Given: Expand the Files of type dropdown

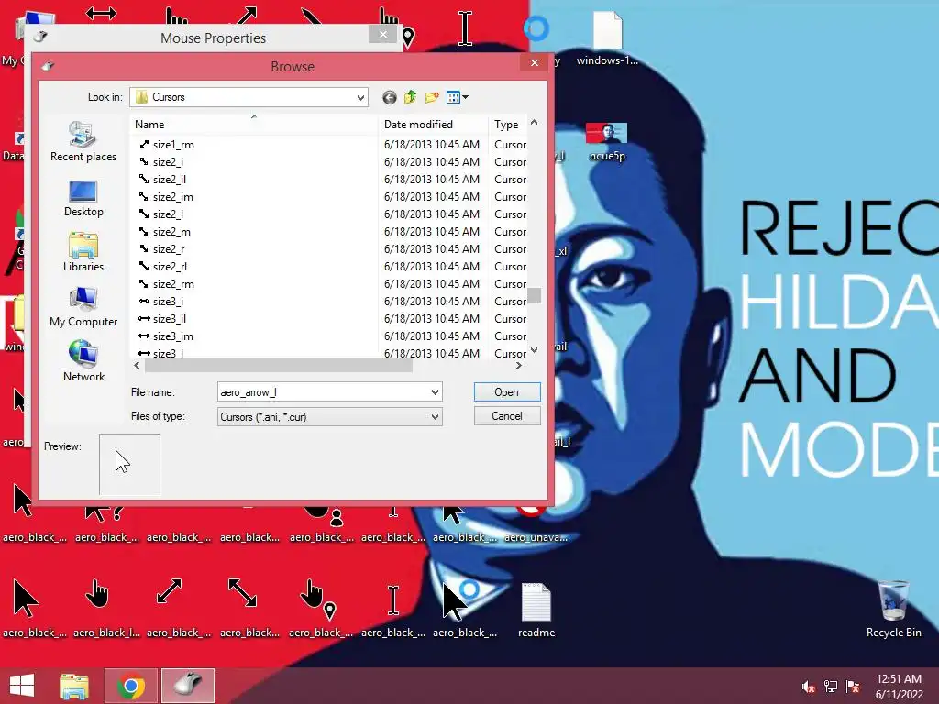Looking at the screenshot, I should 435,417.
